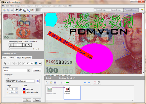This screenshot has width=146, height=104.
Task: Open the font settings button beside text field
Action: coord(38,81)
